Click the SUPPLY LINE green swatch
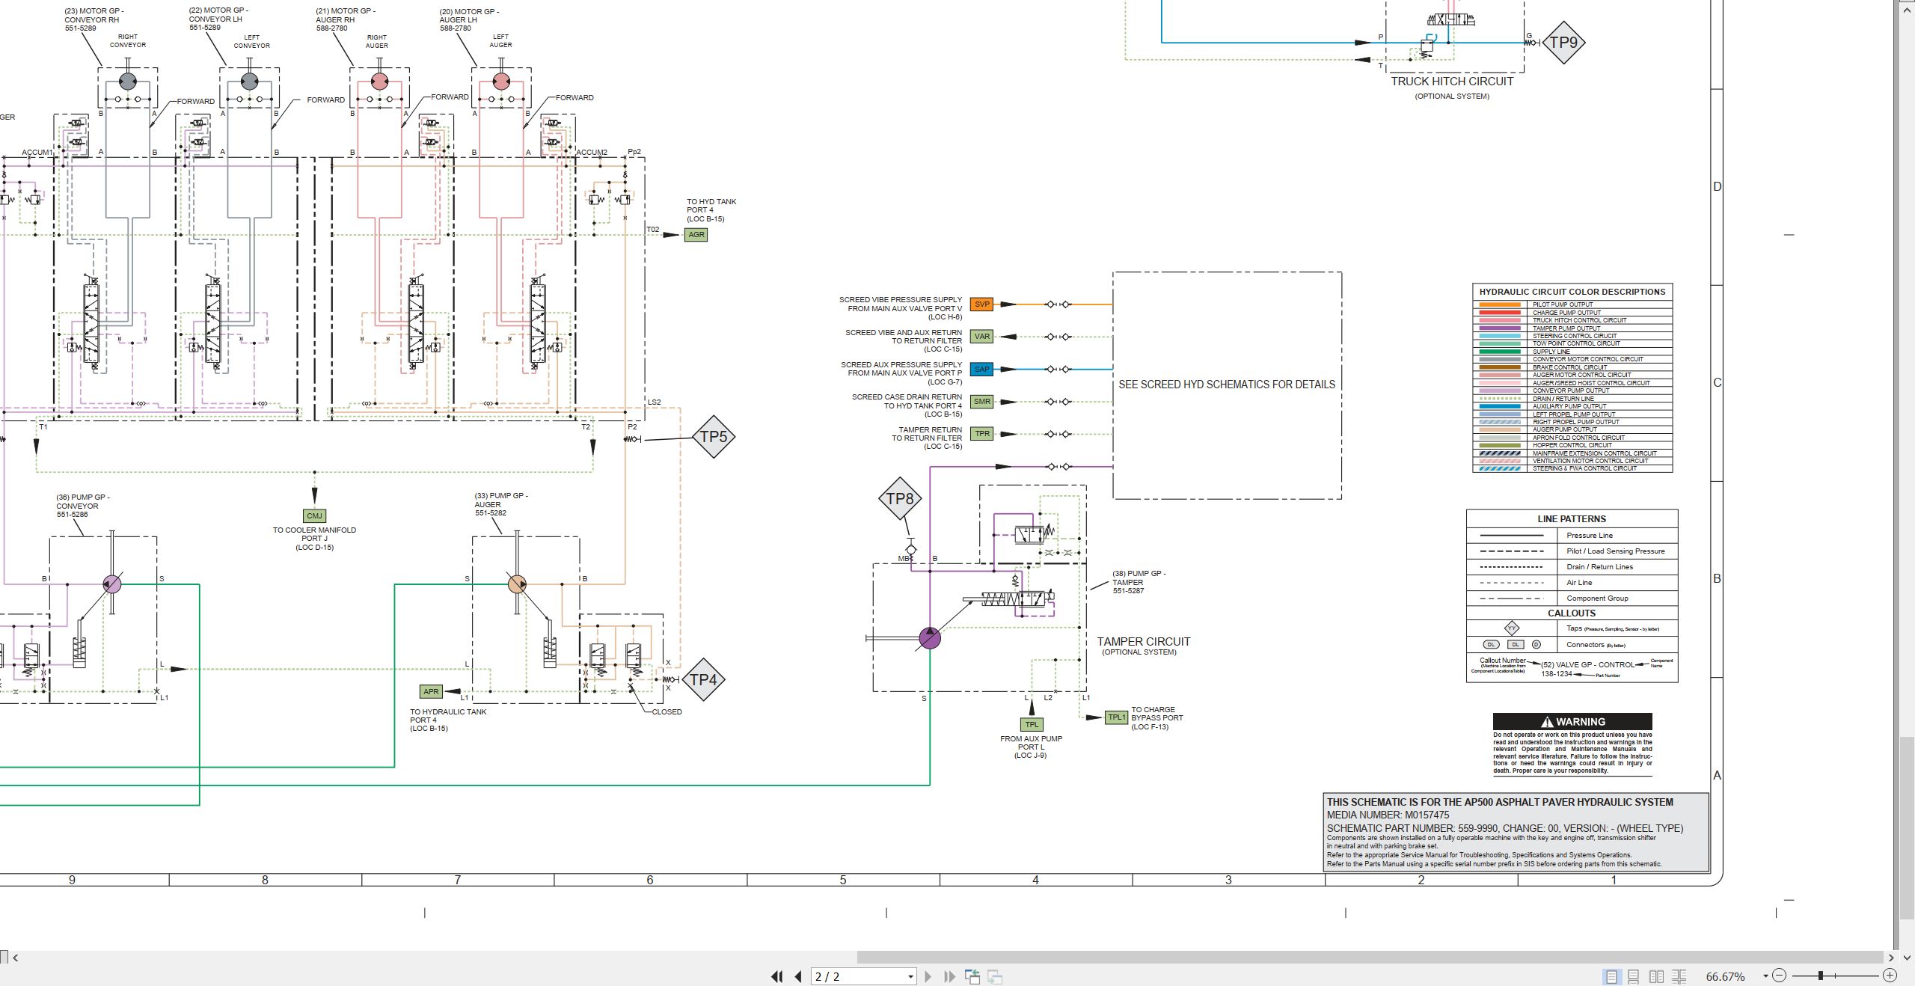 point(1500,352)
